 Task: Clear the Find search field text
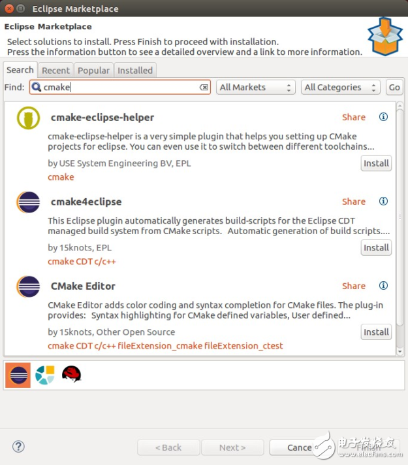click(204, 88)
